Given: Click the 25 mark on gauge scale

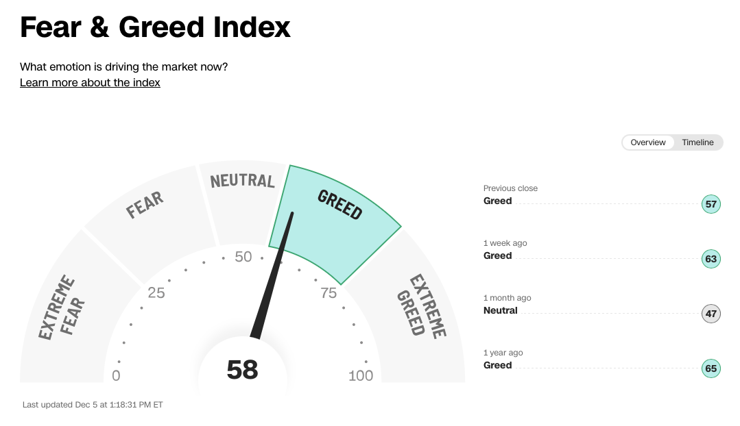Looking at the screenshot, I should point(156,293).
